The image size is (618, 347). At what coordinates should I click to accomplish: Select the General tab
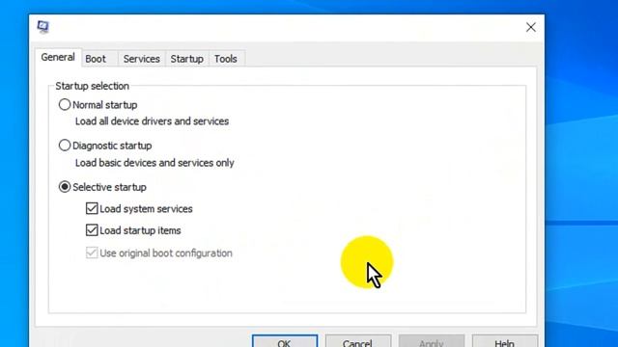tap(58, 58)
